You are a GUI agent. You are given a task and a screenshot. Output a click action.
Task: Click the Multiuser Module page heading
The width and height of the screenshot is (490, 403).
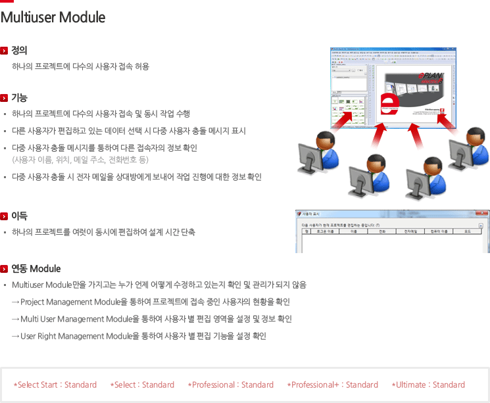53,17
